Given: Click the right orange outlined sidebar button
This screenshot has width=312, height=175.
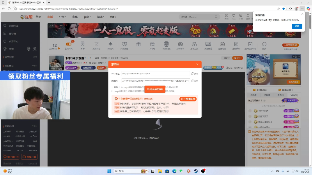Looking at the screenshot, I should click(x=29, y=157).
